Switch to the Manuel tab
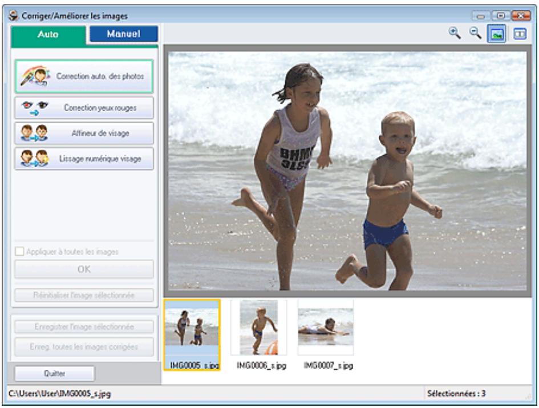 (x=124, y=34)
